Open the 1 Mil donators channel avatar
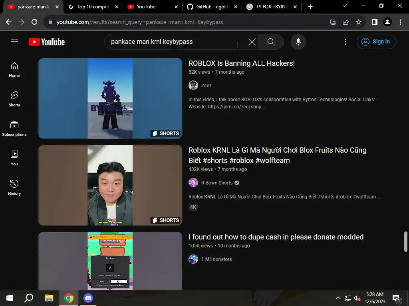This screenshot has width=409, height=306. click(x=193, y=259)
